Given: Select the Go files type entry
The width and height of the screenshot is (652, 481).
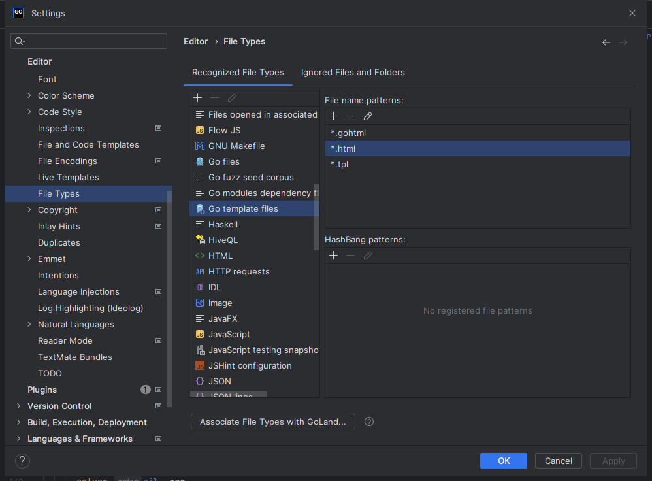Looking at the screenshot, I should pos(223,161).
